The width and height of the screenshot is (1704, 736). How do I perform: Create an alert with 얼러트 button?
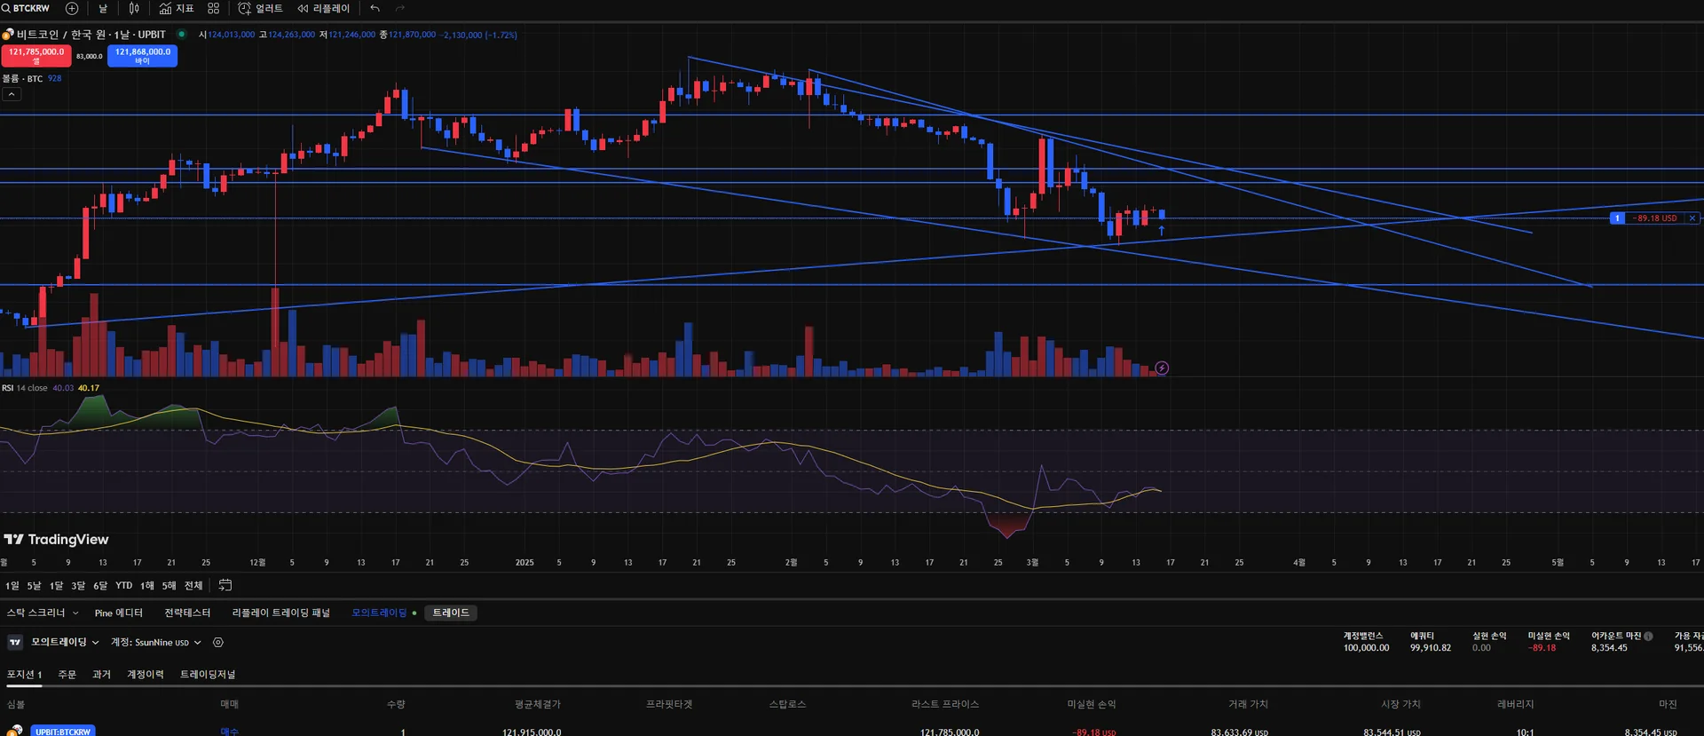point(260,8)
